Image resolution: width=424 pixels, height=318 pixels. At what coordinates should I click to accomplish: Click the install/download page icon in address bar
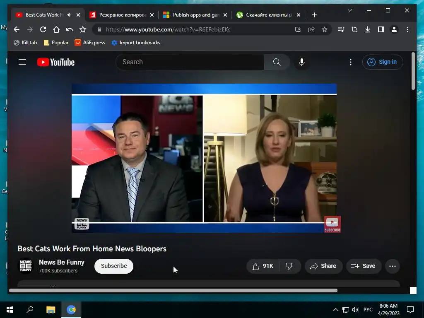pos(298,29)
